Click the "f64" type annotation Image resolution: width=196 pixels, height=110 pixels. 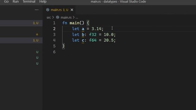pos(93,40)
